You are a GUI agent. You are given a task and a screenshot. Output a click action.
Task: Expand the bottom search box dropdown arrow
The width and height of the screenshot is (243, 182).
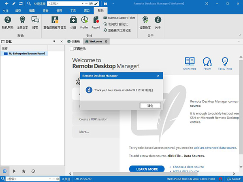point(50,179)
